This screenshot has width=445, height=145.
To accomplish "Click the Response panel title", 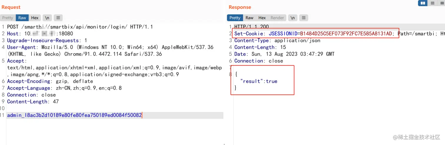I will (x=240, y=7).
